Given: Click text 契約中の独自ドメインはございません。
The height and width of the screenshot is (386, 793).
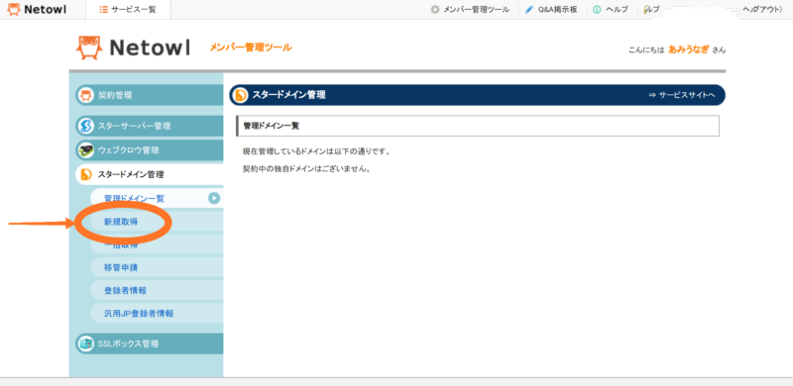Looking at the screenshot, I should (307, 168).
